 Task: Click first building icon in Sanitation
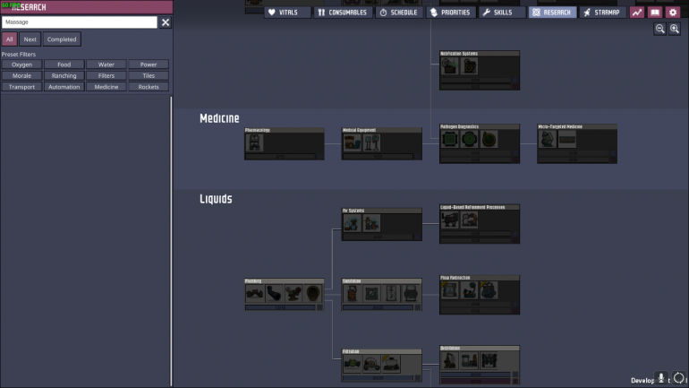coord(353,293)
